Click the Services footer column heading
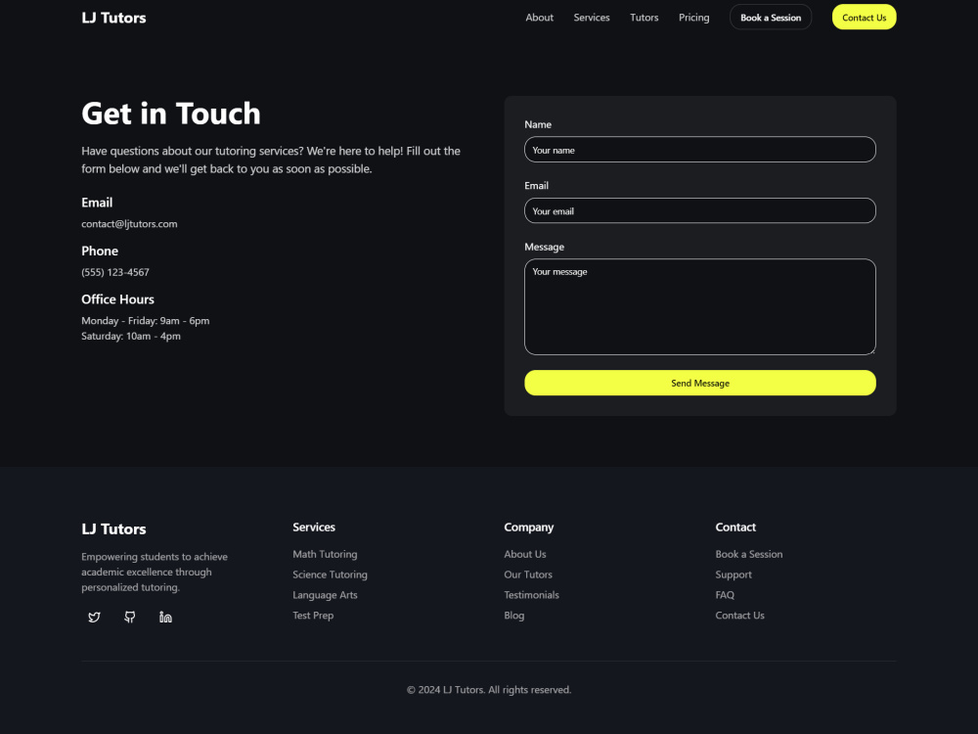 [x=314, y=528]
